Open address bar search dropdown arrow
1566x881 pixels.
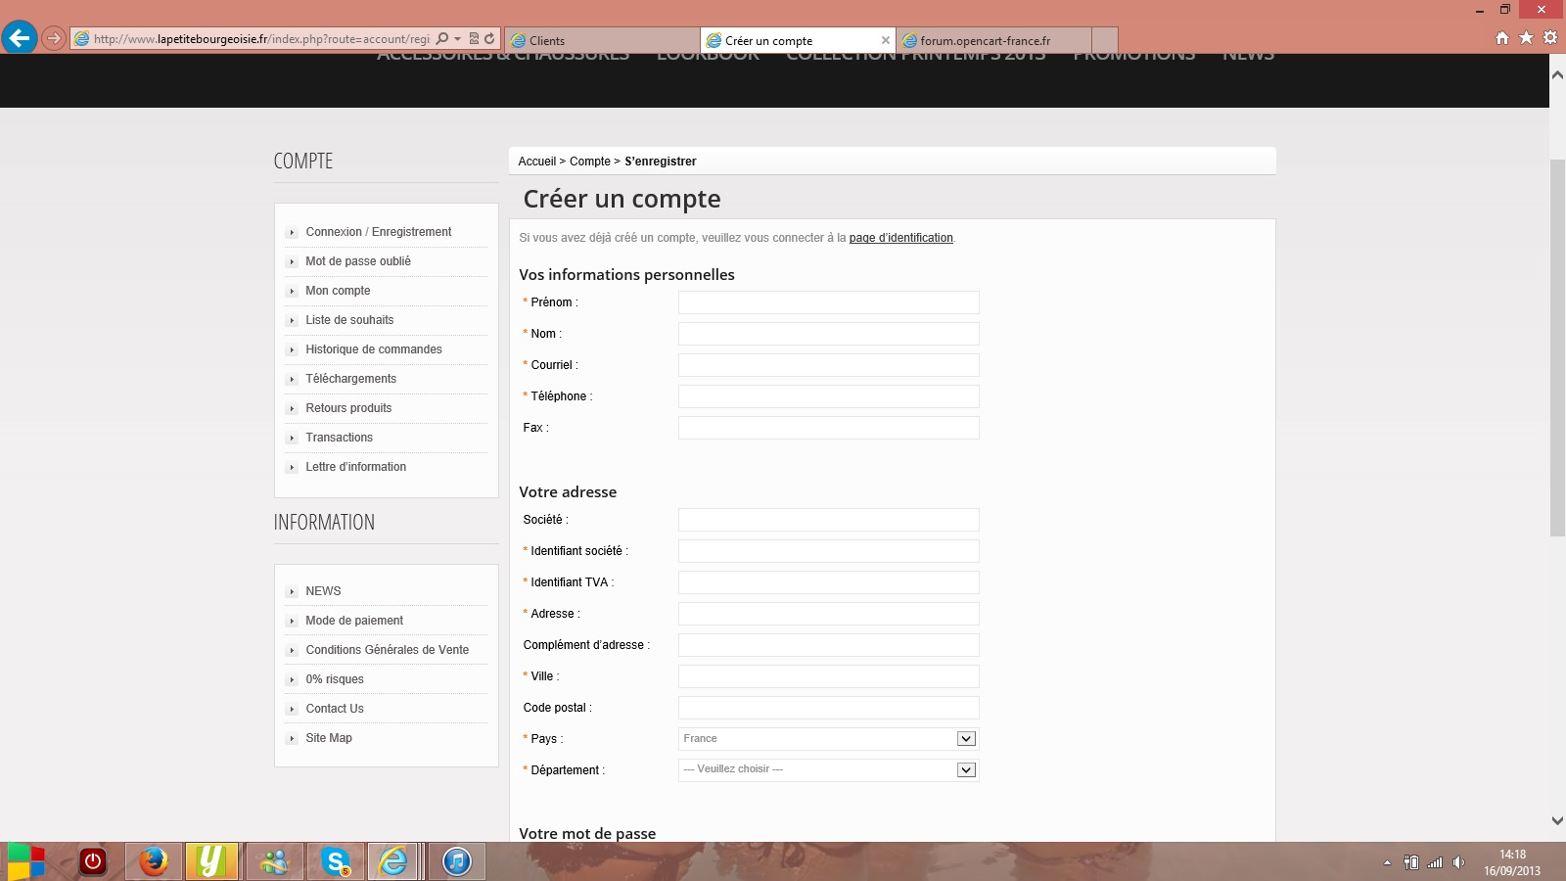[x=457, y=39]
